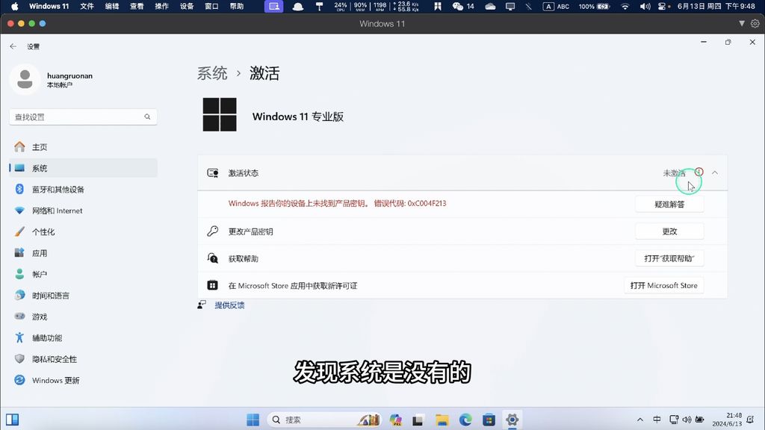
Task: Click the 疑难解答 troubleshoot button
Action: coord(669,205)
